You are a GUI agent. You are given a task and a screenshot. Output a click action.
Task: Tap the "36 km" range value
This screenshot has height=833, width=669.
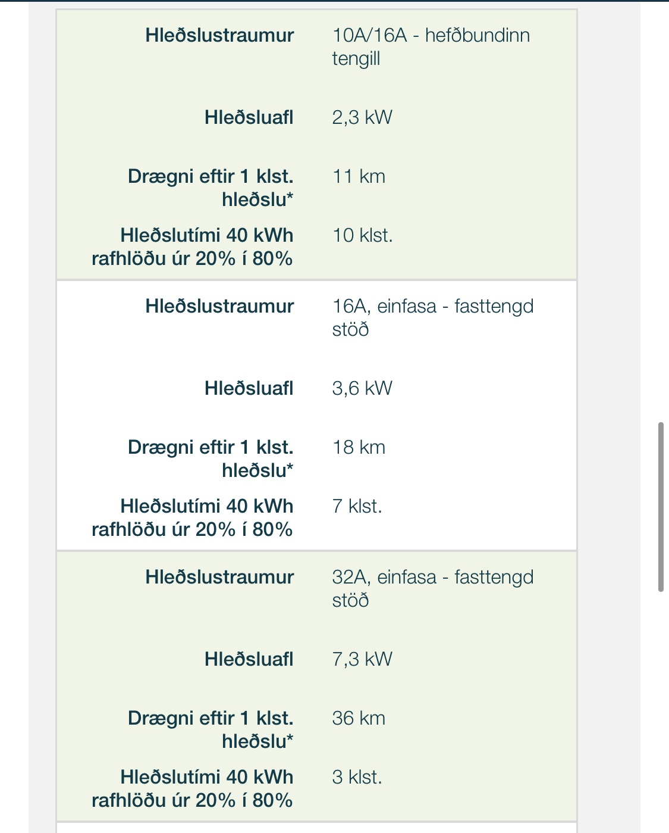[359, 718]
